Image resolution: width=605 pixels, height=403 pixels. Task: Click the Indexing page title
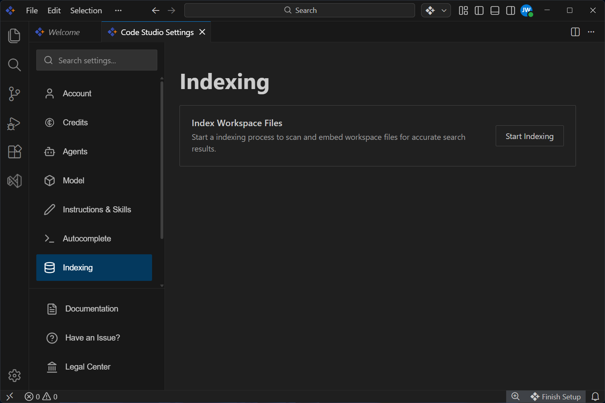click(x=224, y=82)
